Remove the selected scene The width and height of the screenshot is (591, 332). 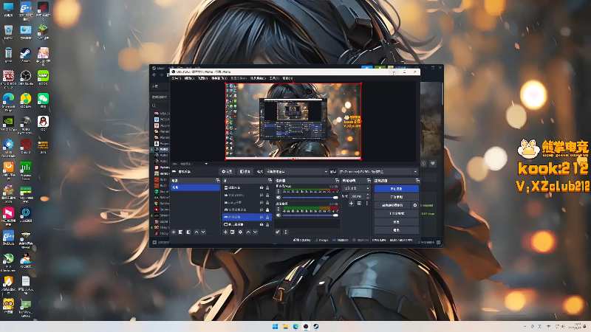(x=180, y=232)
